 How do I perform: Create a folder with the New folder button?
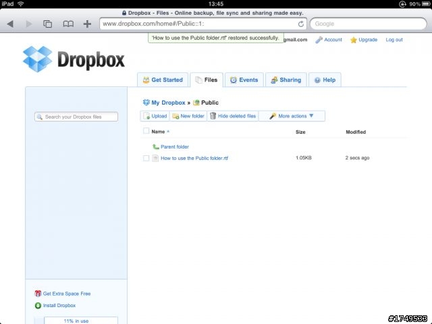[x=188, y=116]
